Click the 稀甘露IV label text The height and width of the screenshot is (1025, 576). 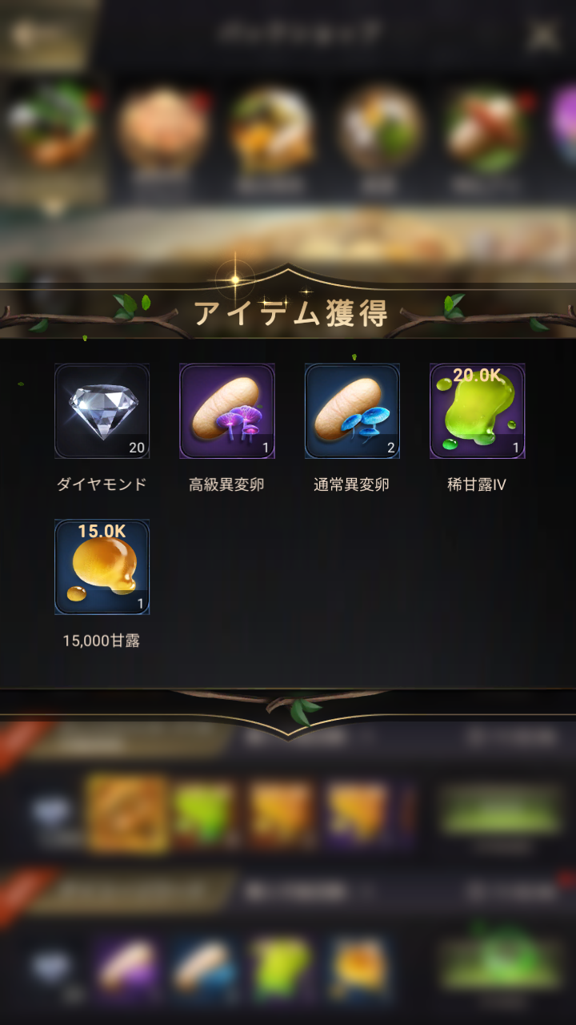(x=477, y=484)
